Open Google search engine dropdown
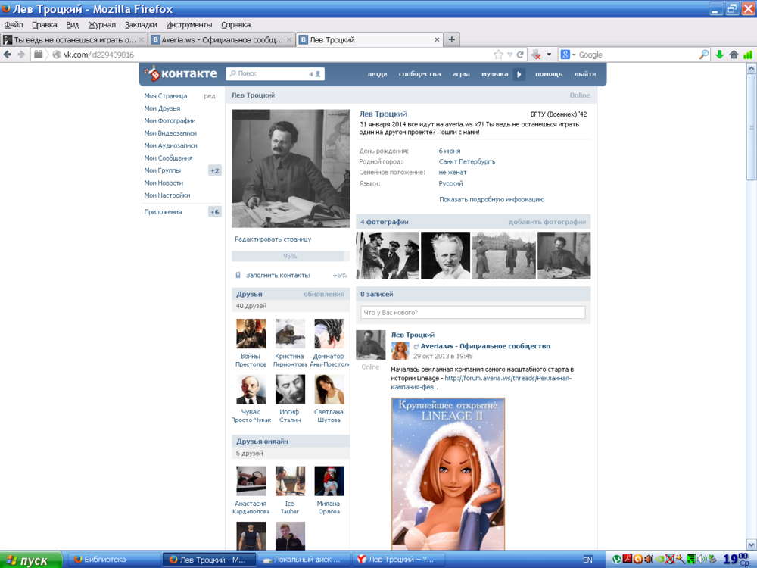 (569, 55)
